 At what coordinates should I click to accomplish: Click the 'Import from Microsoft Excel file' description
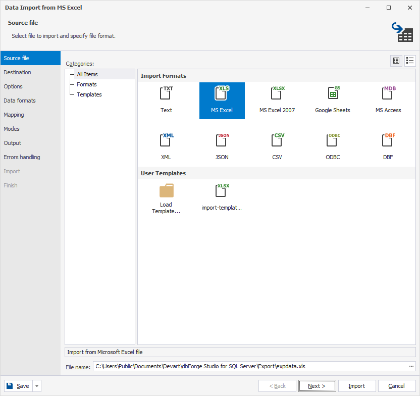[240, 352]
